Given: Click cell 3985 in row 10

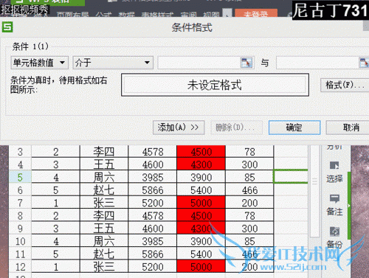Looking at the screenshot, I should (x=153, y=241).
